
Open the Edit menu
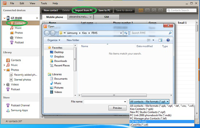[22, 3]
